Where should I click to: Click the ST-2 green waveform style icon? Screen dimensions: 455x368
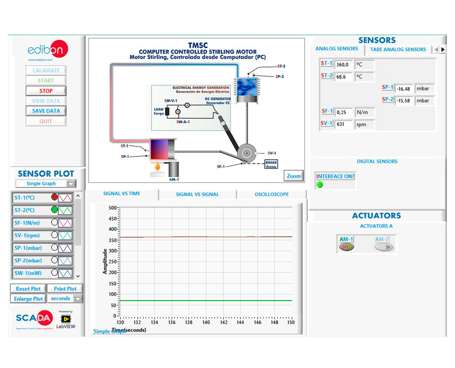click(x=65, y=210)
